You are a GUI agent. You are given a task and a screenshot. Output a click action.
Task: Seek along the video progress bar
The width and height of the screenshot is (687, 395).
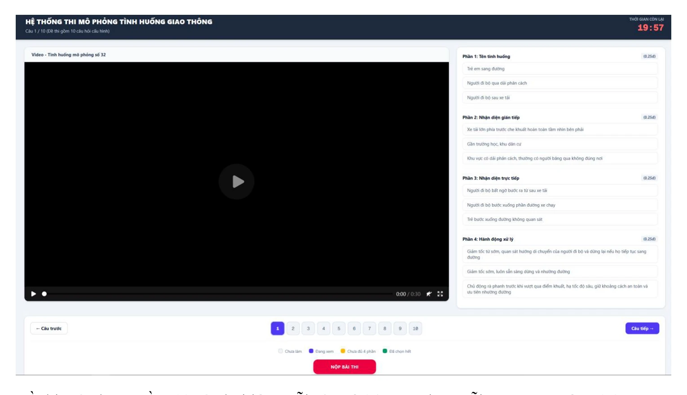(x=218, y=294)
